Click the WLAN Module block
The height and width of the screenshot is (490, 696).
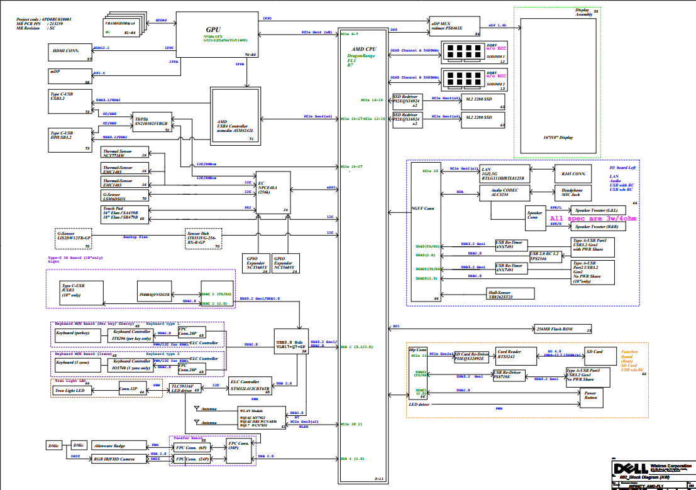click(262, 418)
